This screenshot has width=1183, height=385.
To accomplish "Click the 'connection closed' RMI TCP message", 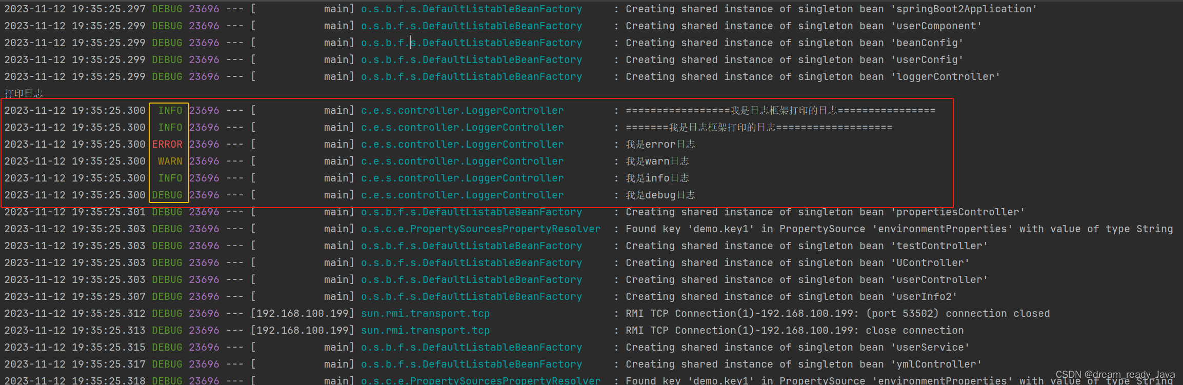I will 837,313.
